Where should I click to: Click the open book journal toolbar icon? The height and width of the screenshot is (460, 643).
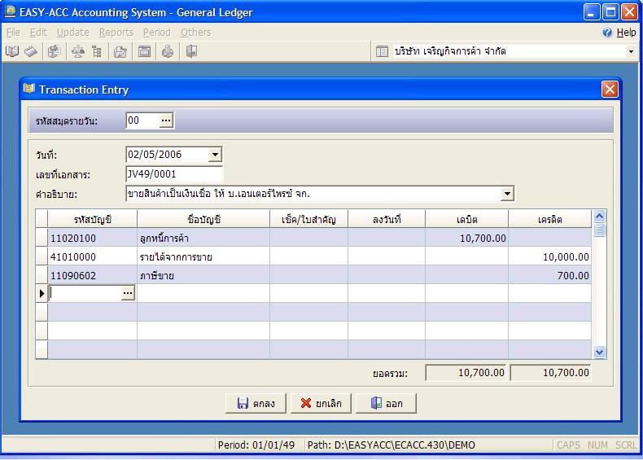[x=12, y=52]
